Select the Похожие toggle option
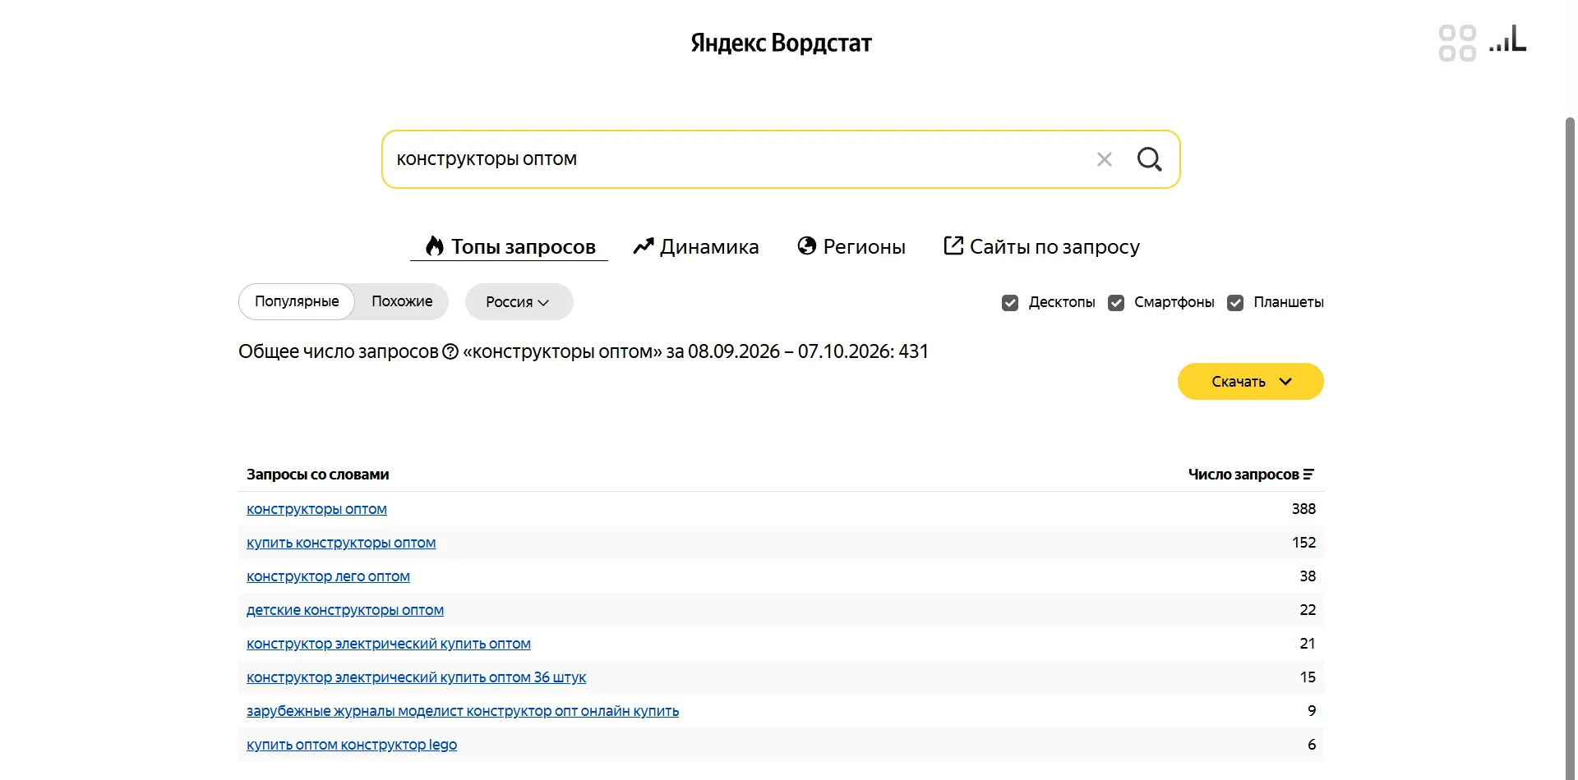The image size is (1578, 780). click(402, 301)
